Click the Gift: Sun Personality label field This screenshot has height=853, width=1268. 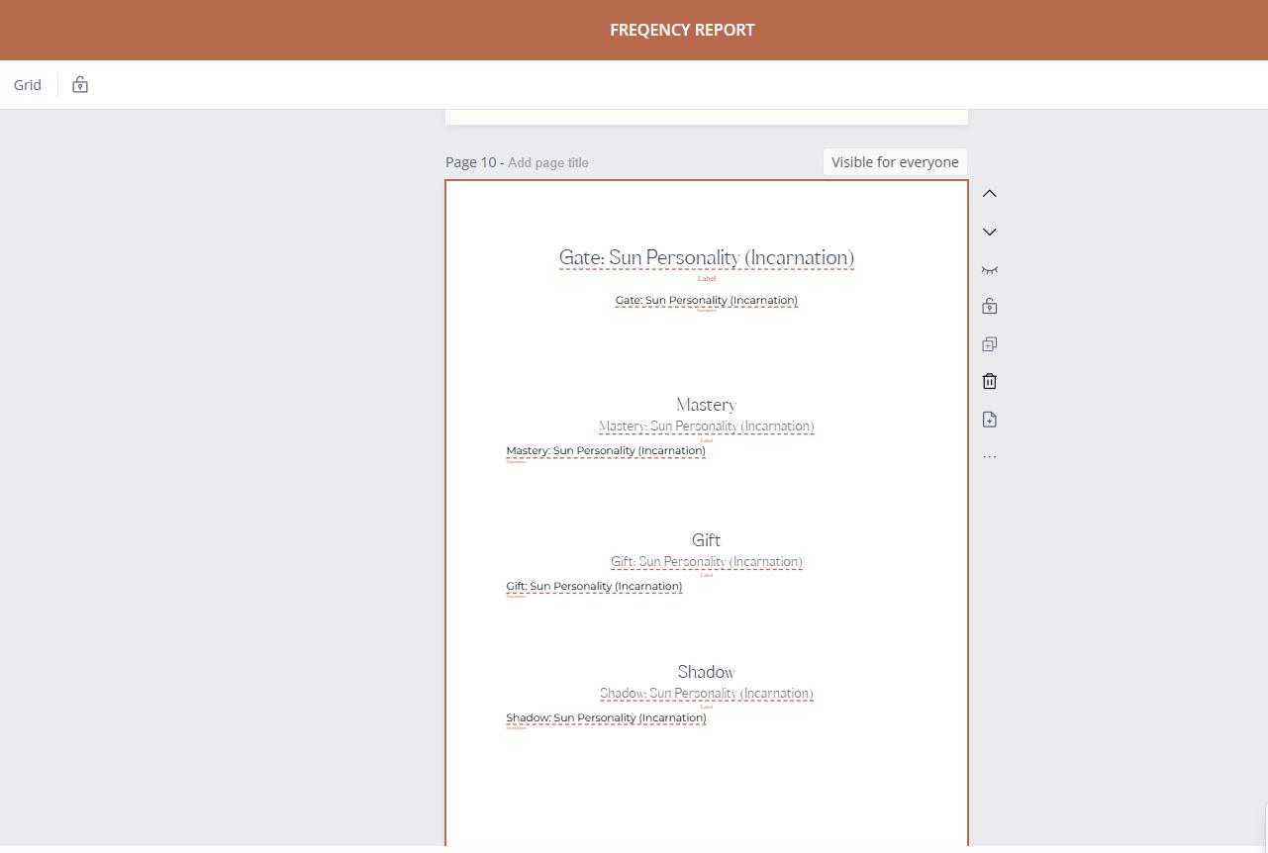pyautogui.click(x=706, y=562)
